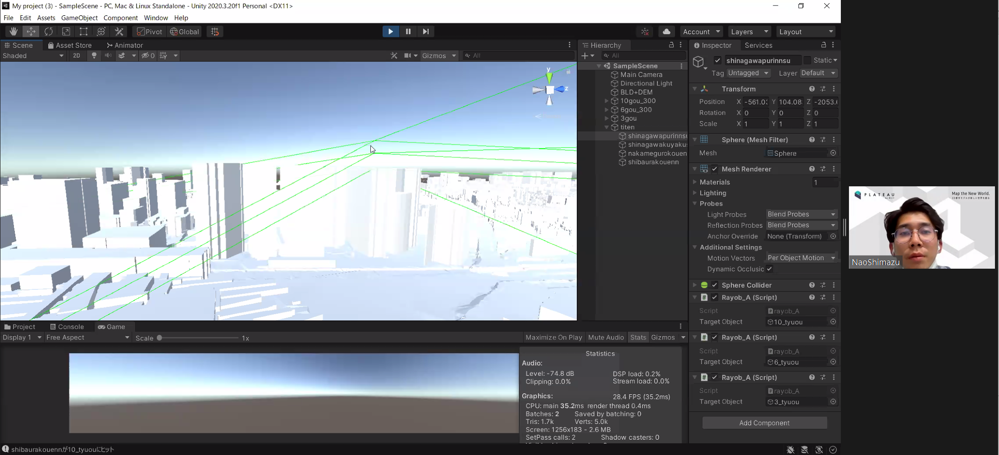This screenshot has height=455, width=999.
Task: Open the GameObject menu
Action: coord(79,18)
